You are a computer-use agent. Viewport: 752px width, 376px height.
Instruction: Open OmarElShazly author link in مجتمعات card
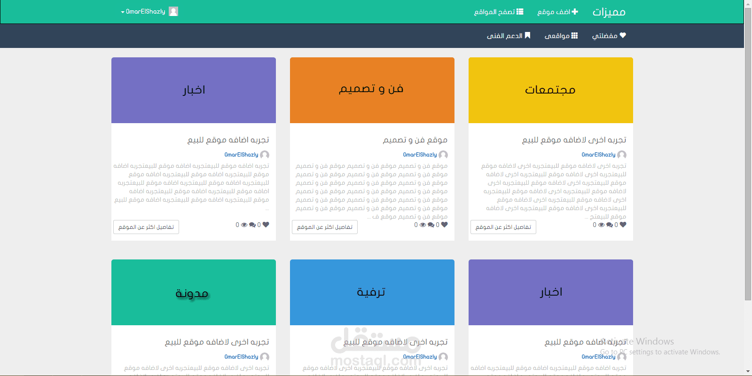pos(598,155)
